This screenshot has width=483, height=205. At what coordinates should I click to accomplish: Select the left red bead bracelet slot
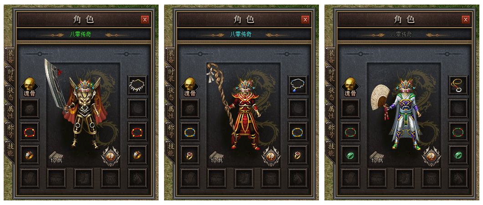(30, 132)
